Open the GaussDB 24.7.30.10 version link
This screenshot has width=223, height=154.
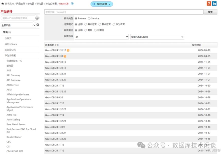click(56, 62)
